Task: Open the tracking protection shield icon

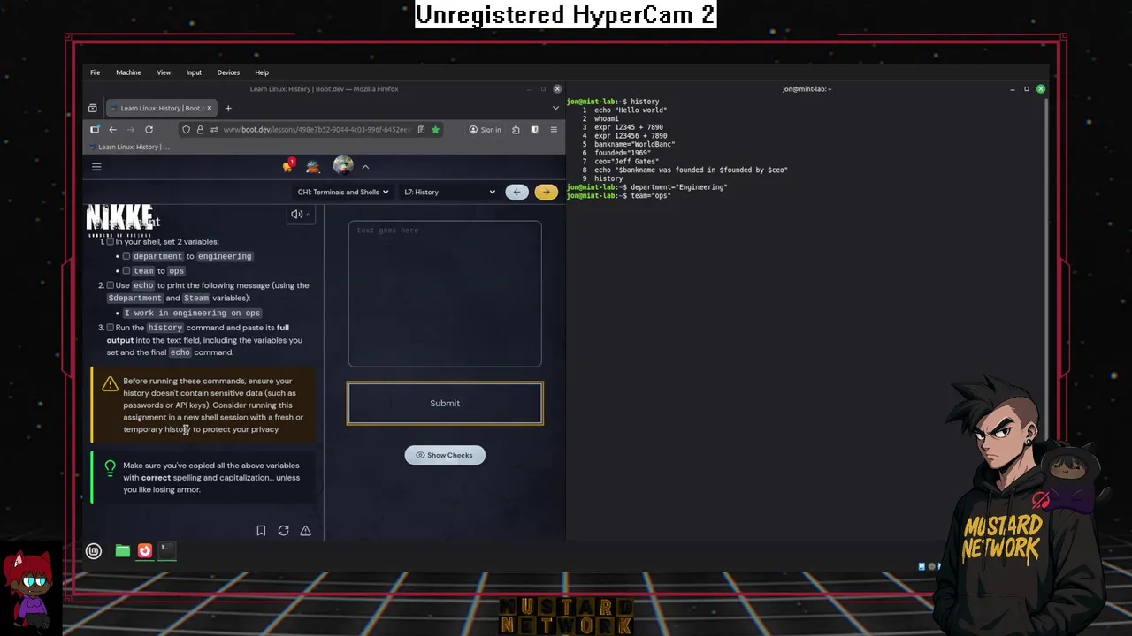Action: 186,130
